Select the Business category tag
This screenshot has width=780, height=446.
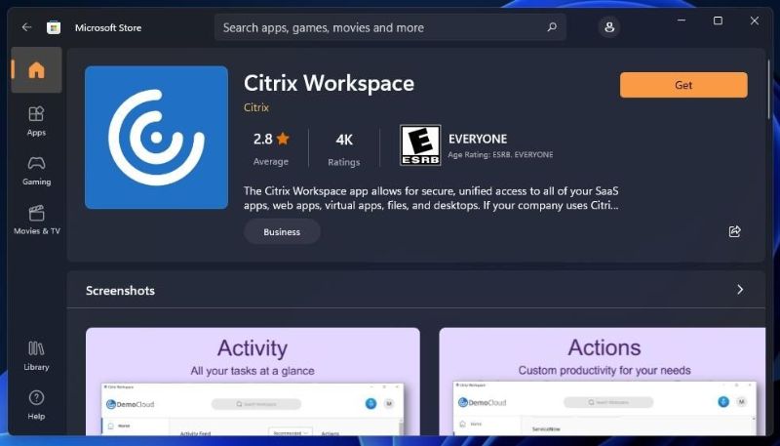(x=282, y=232)
